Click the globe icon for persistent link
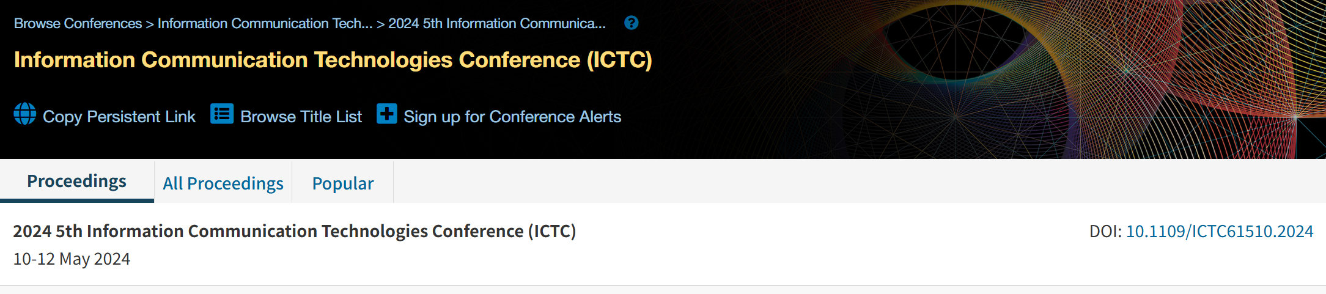1326x294 pixels. [25, 114]
